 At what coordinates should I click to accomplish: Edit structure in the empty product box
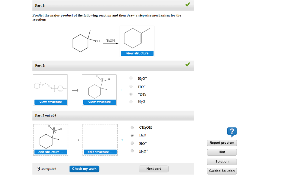[100, 152]
